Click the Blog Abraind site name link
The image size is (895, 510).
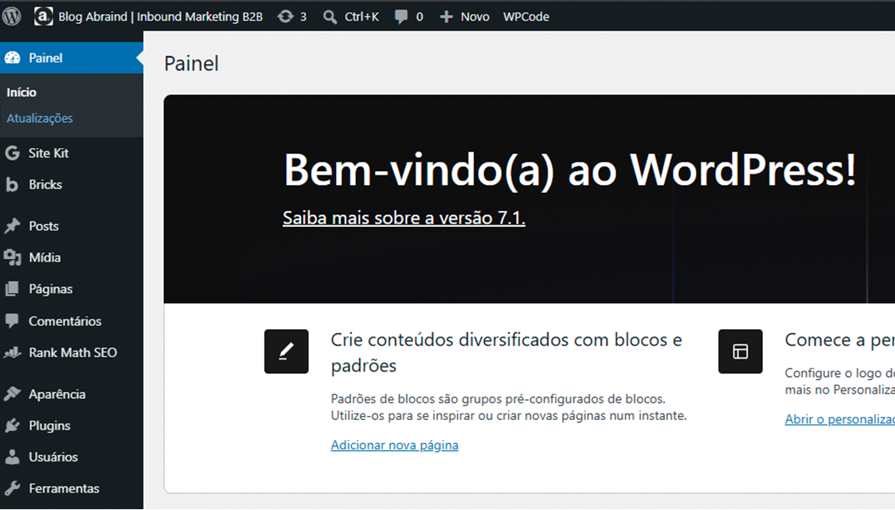pos(160,17)
